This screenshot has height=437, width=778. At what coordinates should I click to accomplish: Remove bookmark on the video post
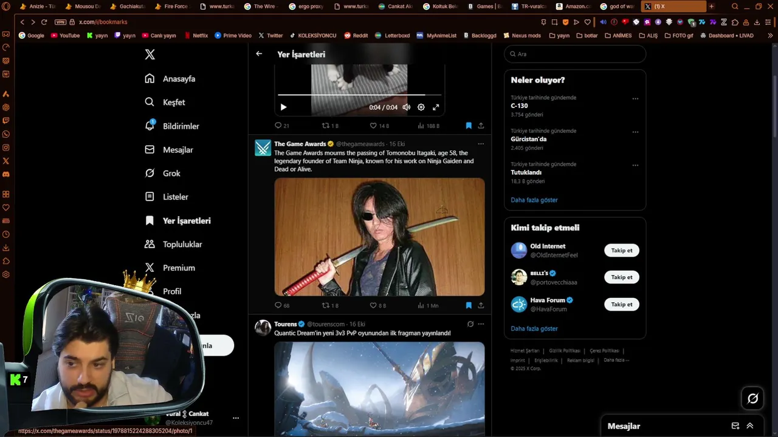pyautogui.click(x=469, y=126)
